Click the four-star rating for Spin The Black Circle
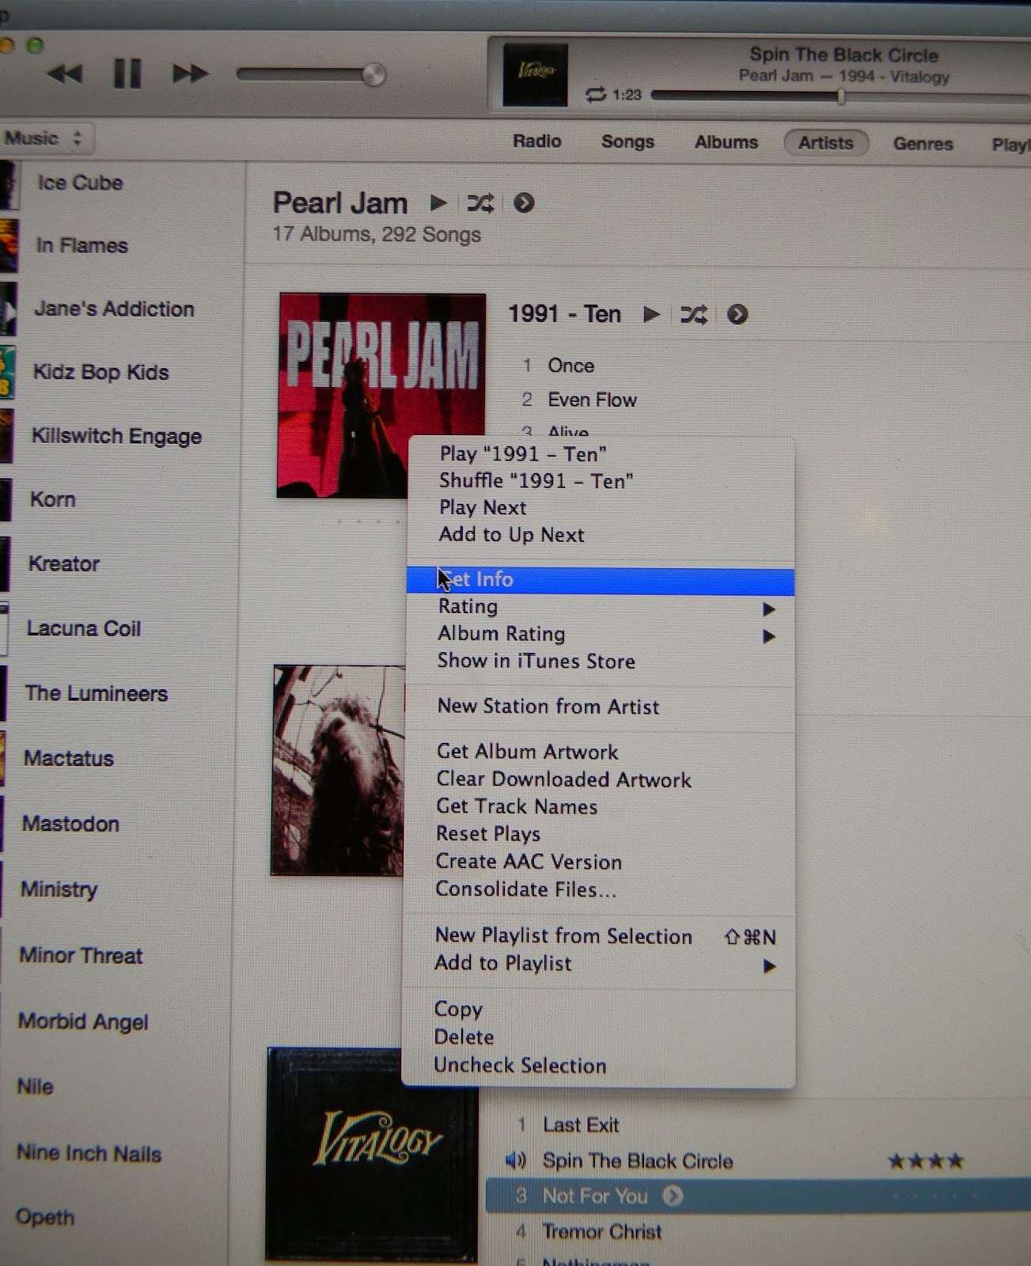 pyautogui.click(x=926, y=1162)
